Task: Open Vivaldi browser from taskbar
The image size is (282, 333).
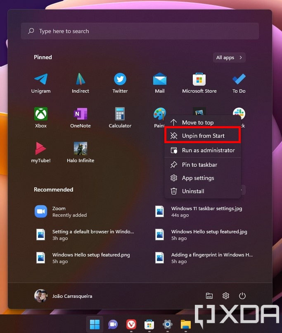Action: pos(131,324)
